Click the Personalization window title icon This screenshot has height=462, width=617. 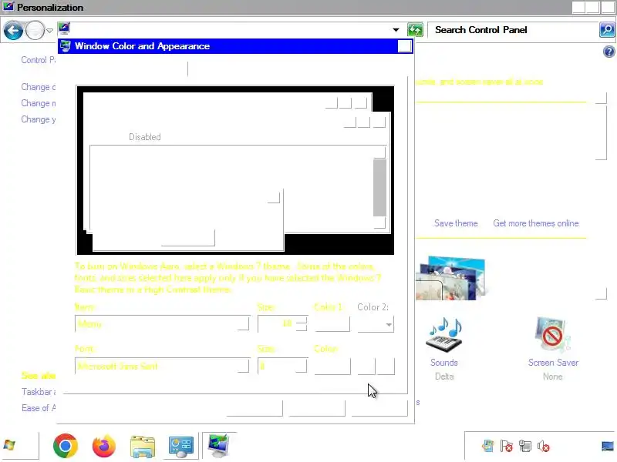coord(8,7)
